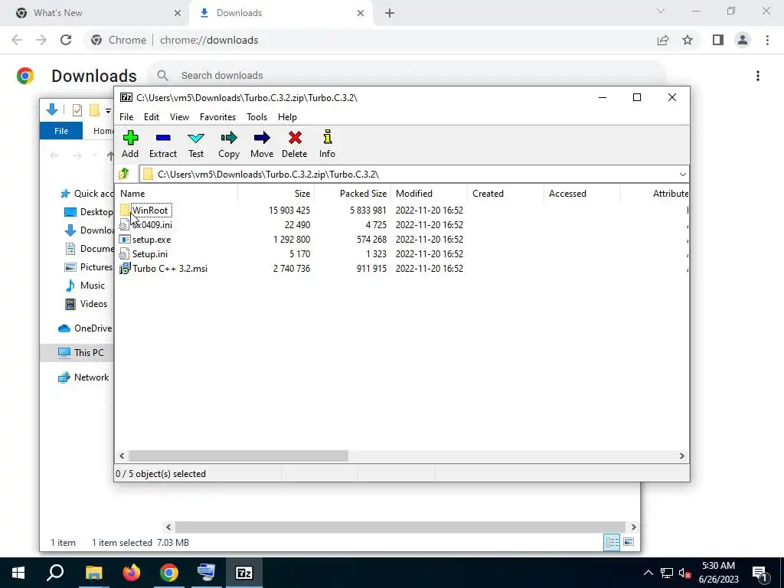
Task: Open Downloads page more actions menu
Action: point(758,76)
